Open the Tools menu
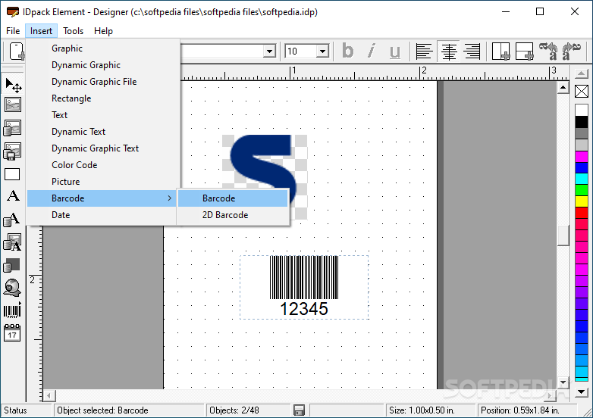 [73, 31]
